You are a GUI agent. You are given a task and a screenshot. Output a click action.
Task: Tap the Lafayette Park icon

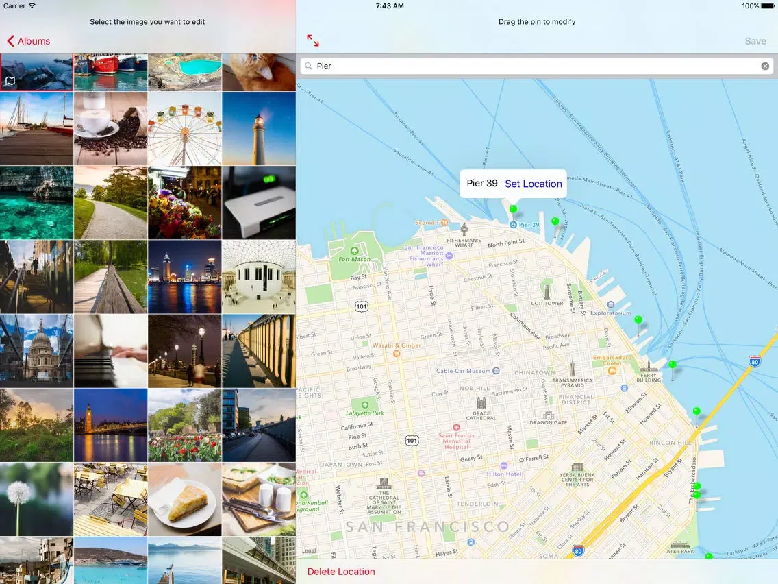pyautogui.click(x=364, y=404)
